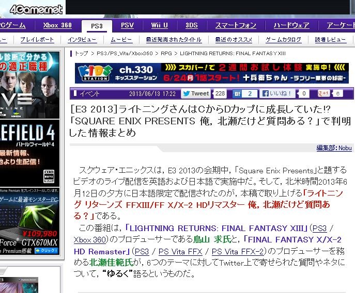
Task: Click トップ breadcrumb link
Action: pos(81,54)
